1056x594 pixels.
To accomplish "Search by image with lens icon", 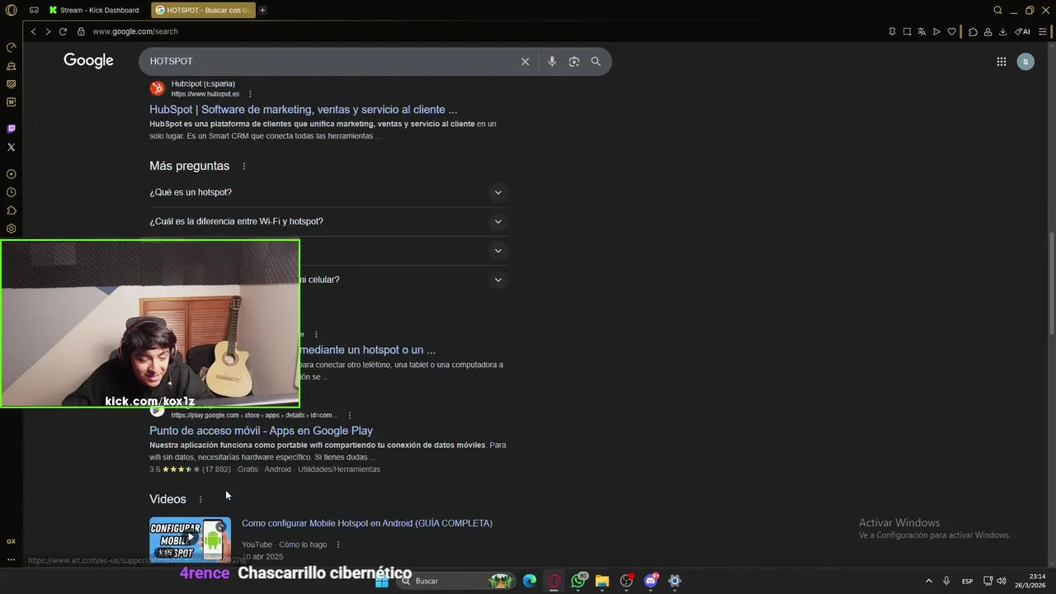I will click(574, 61).
